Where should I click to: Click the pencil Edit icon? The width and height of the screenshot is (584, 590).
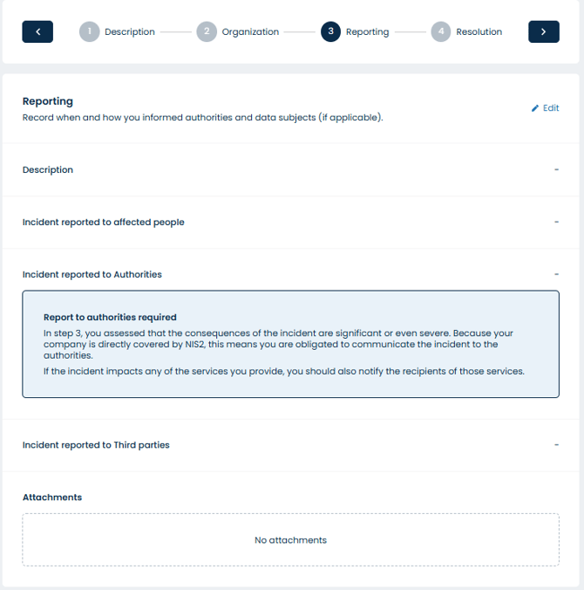pyautogui.click(x=535, y=108)
